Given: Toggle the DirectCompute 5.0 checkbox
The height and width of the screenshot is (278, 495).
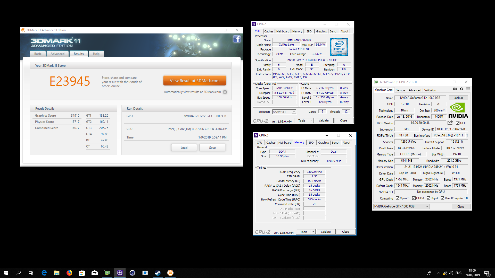Looking at the screenshot, I should coord(442,198).
